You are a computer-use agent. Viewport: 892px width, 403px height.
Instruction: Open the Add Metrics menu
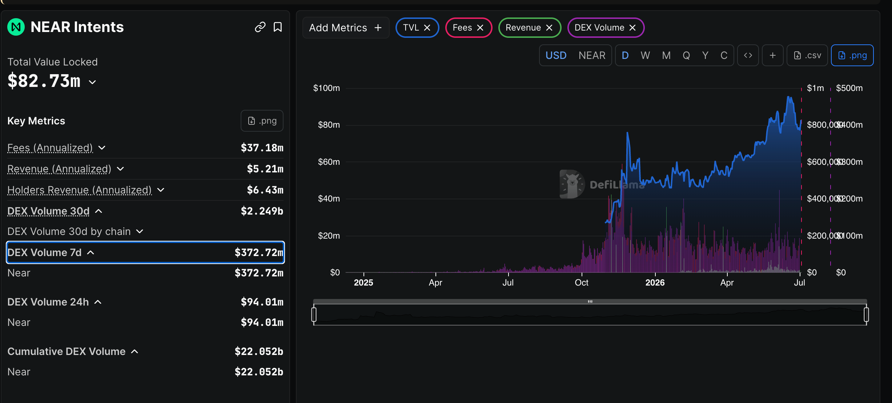coord(346,28)
